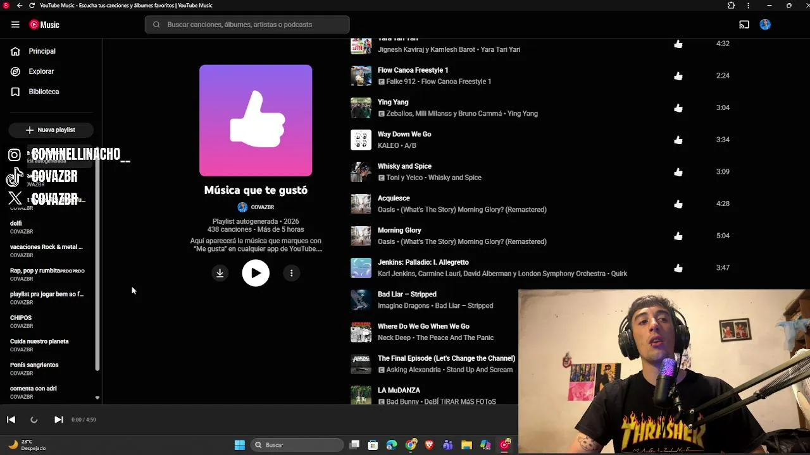
Task: Open the hamburger guide menu
Action: pyautogui.click(x=15, y=25)
